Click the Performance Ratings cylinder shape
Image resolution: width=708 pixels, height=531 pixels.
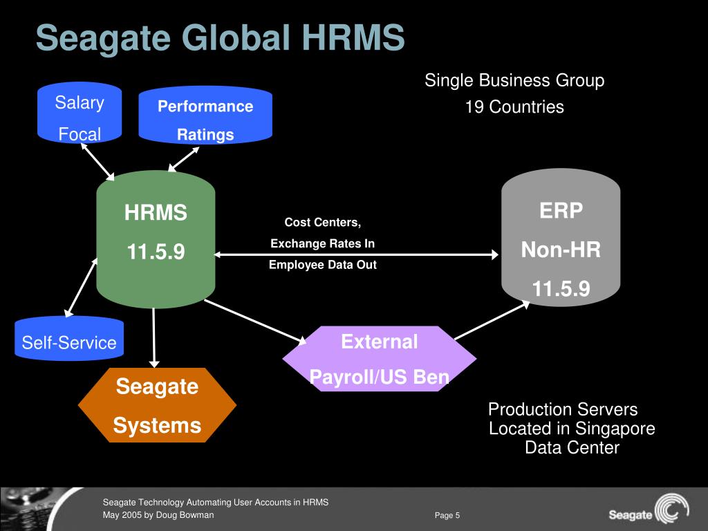(x=205, y=115)
